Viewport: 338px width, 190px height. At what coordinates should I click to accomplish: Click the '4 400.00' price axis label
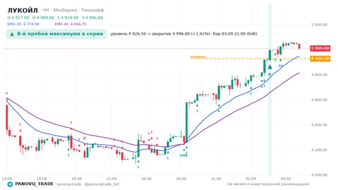pos(319,125)
